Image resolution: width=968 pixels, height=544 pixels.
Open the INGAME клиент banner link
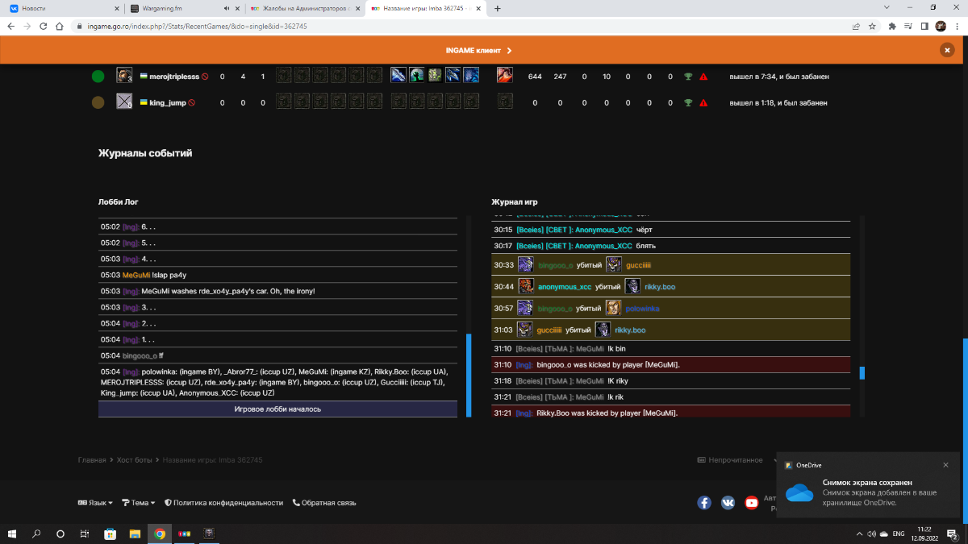point(478,50)
